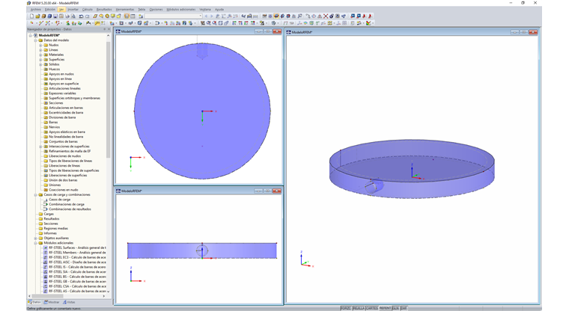Viewport: 569px width, 311px height.
Task: Click the next load case arrow
Action: point(212,16)
